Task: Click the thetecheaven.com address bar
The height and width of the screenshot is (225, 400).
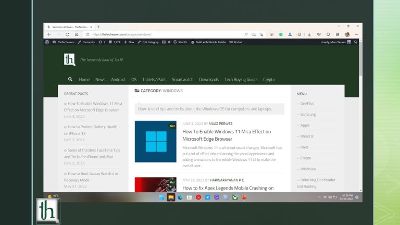Action: click(x=163, y=34)
